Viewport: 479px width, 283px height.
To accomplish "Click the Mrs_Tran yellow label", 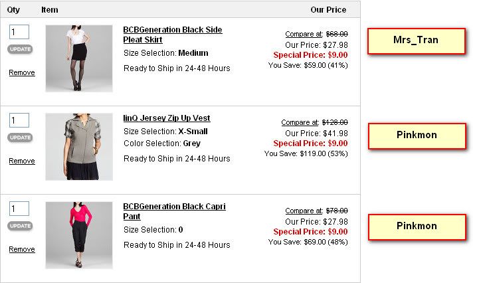I will [417, 41].
